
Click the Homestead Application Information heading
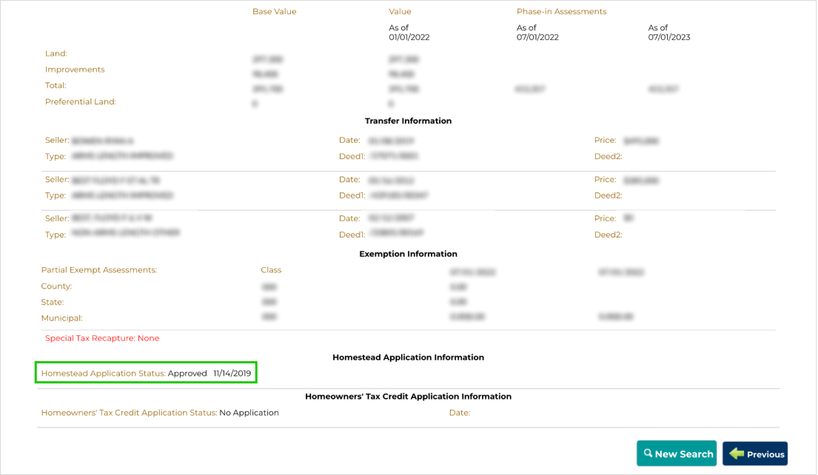408,357
